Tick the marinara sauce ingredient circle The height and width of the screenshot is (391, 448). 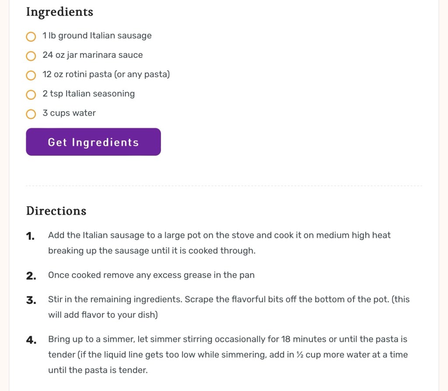31,56
